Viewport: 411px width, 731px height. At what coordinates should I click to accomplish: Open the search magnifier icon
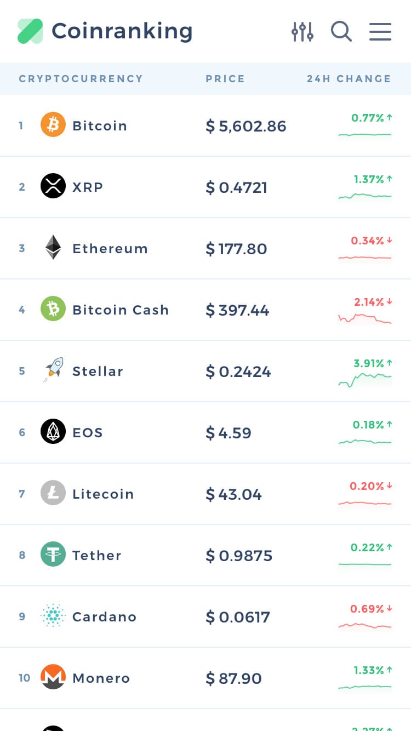pyautogui.click(x=341, y=32)
